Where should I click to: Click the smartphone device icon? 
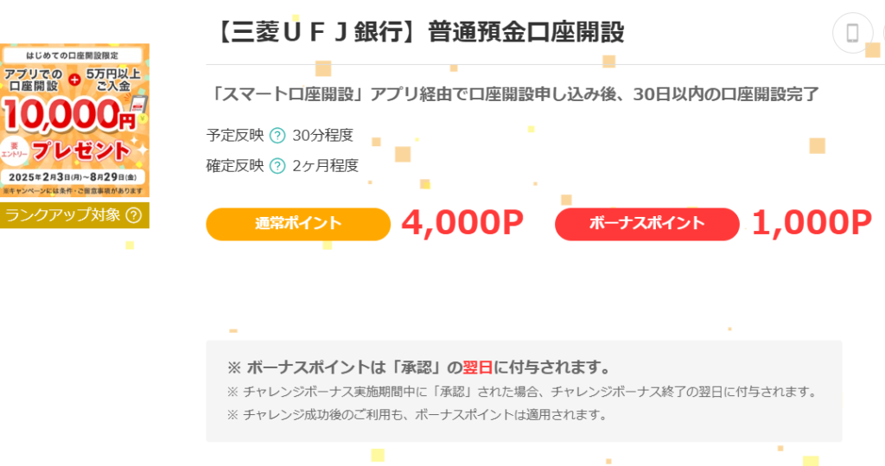852,34
